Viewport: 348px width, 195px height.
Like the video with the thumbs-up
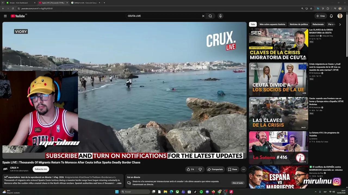[x=190, y=169]
